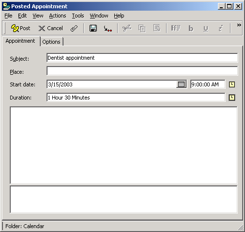Click the FfF font icon
245x232 pixels.
(176, 28)
